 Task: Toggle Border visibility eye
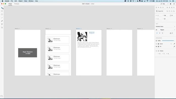click(x=156, y=44)
